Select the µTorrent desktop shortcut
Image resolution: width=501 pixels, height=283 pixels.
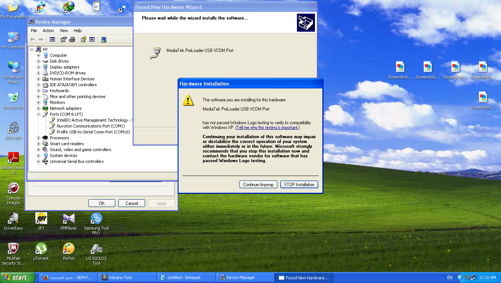click(x=41, y=252)
